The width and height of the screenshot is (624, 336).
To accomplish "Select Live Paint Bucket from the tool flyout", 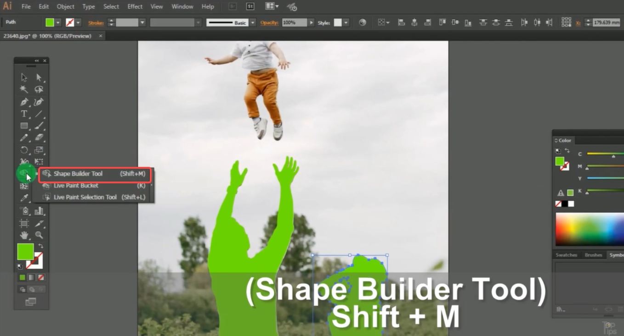I will (76, 186).
